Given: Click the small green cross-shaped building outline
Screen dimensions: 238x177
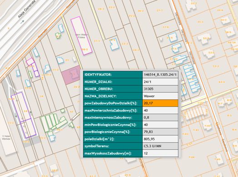Looking at the screenshot, I should click(58, 36).
